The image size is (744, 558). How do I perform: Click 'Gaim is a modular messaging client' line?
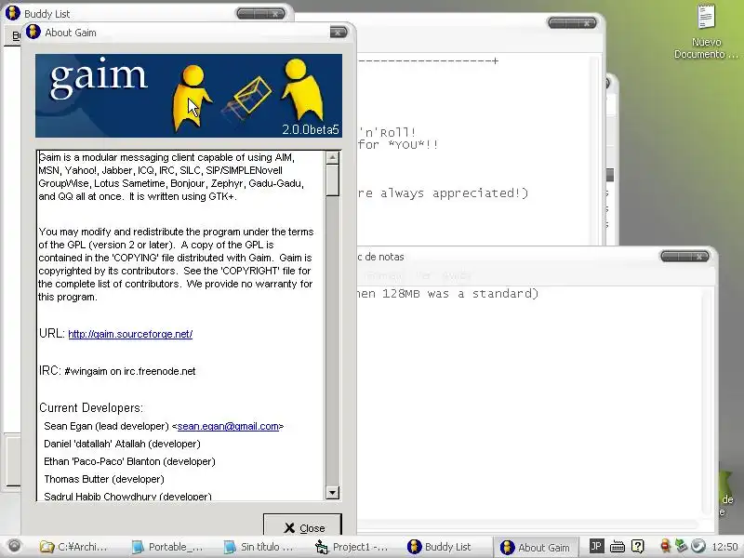166,157
